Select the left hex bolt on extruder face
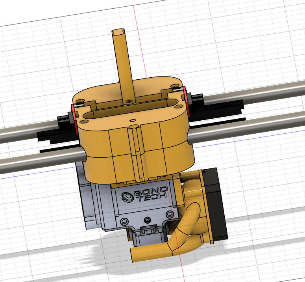The width and height of the screenshot is (305, 282). [124, 221]
